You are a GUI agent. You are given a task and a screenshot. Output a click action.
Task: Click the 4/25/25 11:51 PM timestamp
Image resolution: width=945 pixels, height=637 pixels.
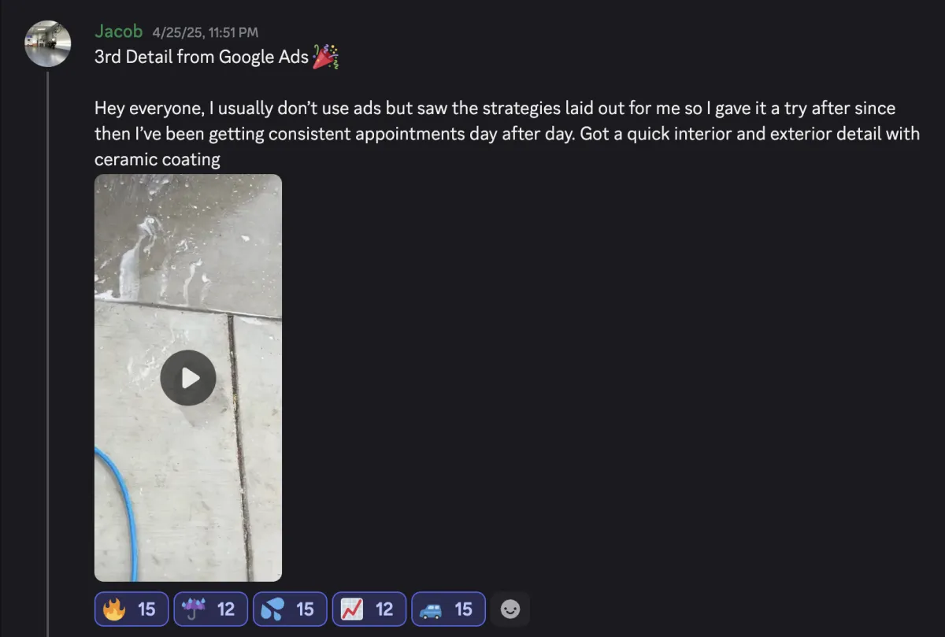click(x=205, y=33)
